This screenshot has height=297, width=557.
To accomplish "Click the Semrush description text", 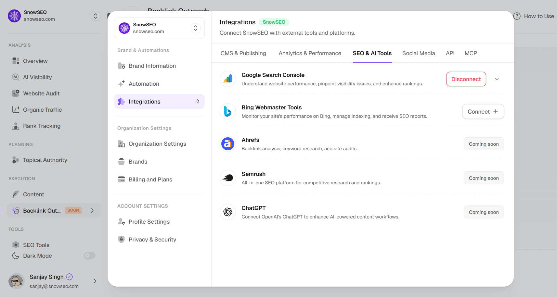I will pyautogui.click(x=311, y=183).
